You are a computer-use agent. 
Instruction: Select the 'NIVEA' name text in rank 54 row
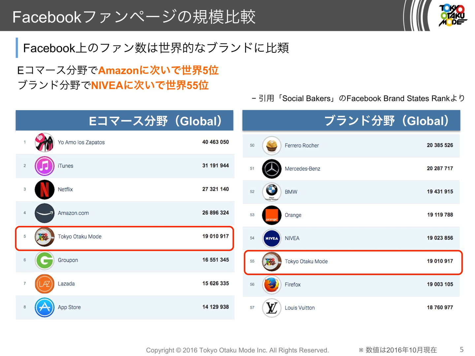click(292, 238)
